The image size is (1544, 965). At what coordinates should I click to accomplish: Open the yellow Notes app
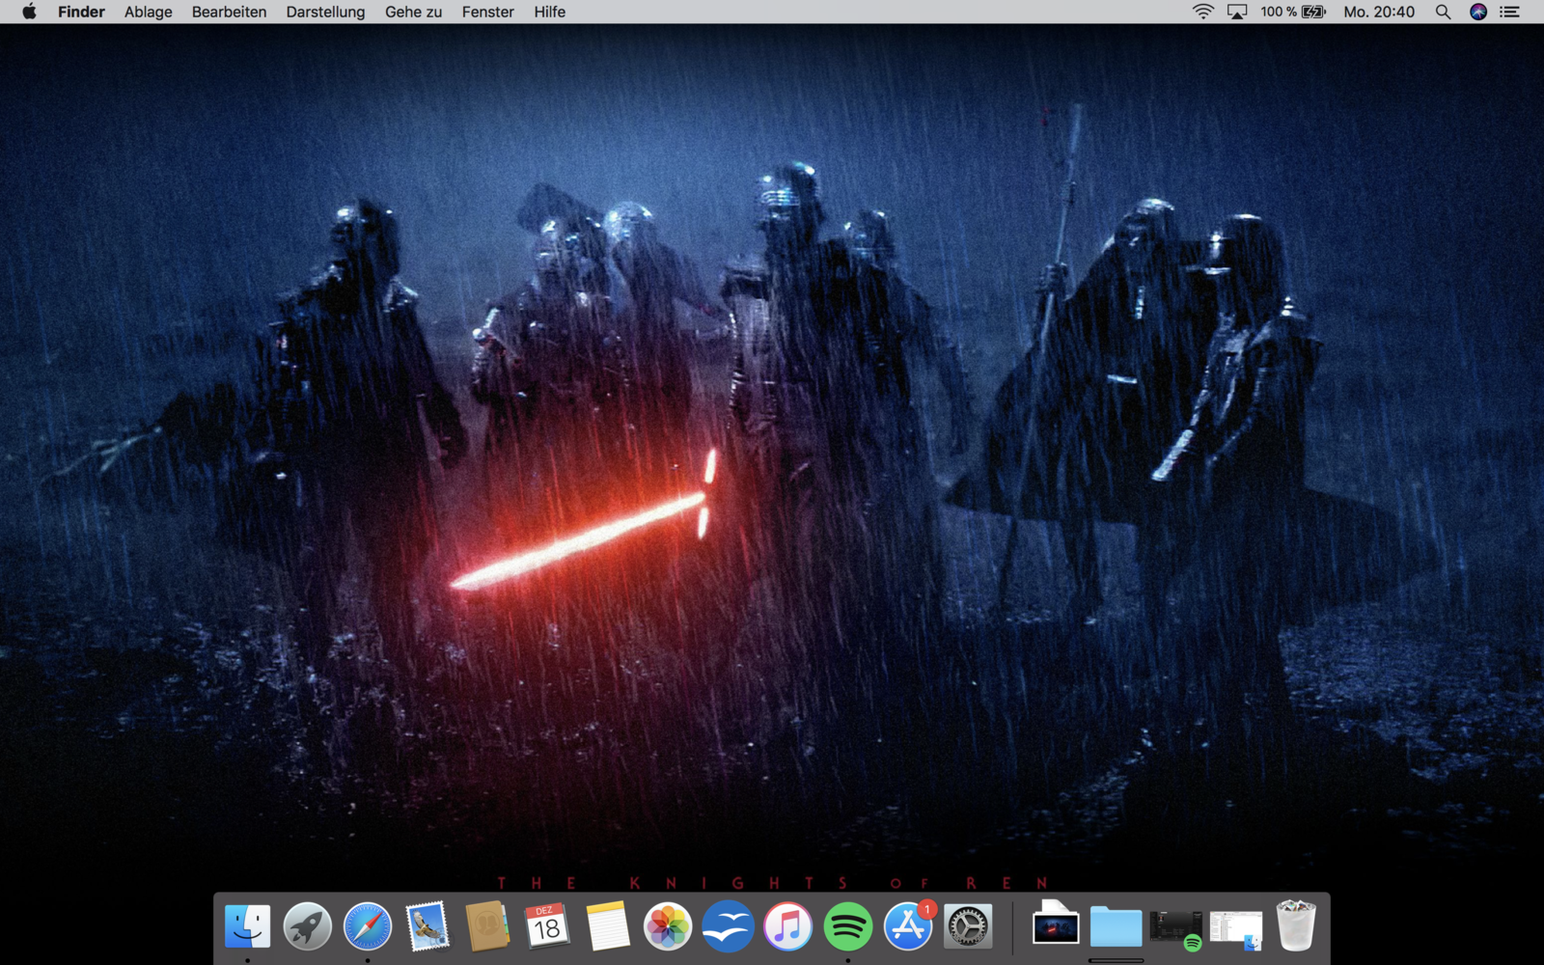click(x=607, y=926)
